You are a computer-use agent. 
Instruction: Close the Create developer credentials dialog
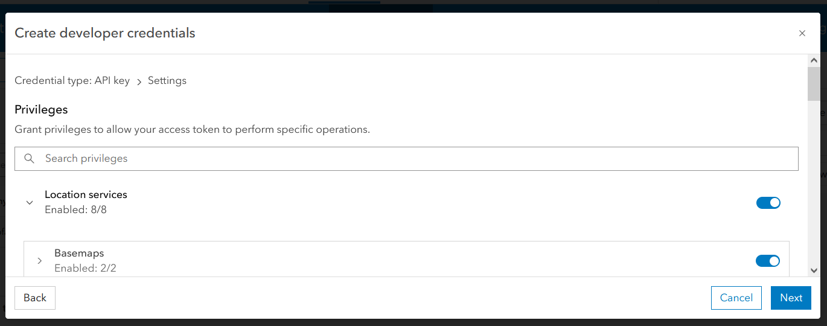click(x=802, y=34)
